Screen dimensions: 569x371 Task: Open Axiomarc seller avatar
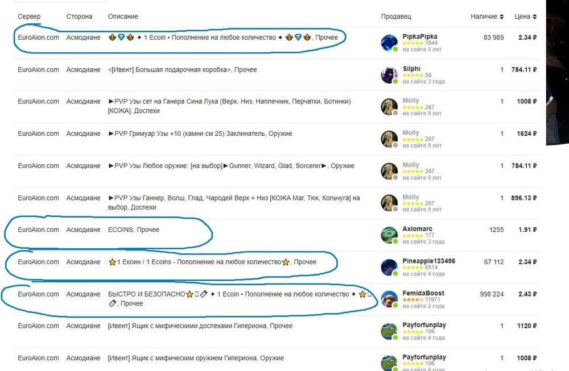(x=389, y=235)
